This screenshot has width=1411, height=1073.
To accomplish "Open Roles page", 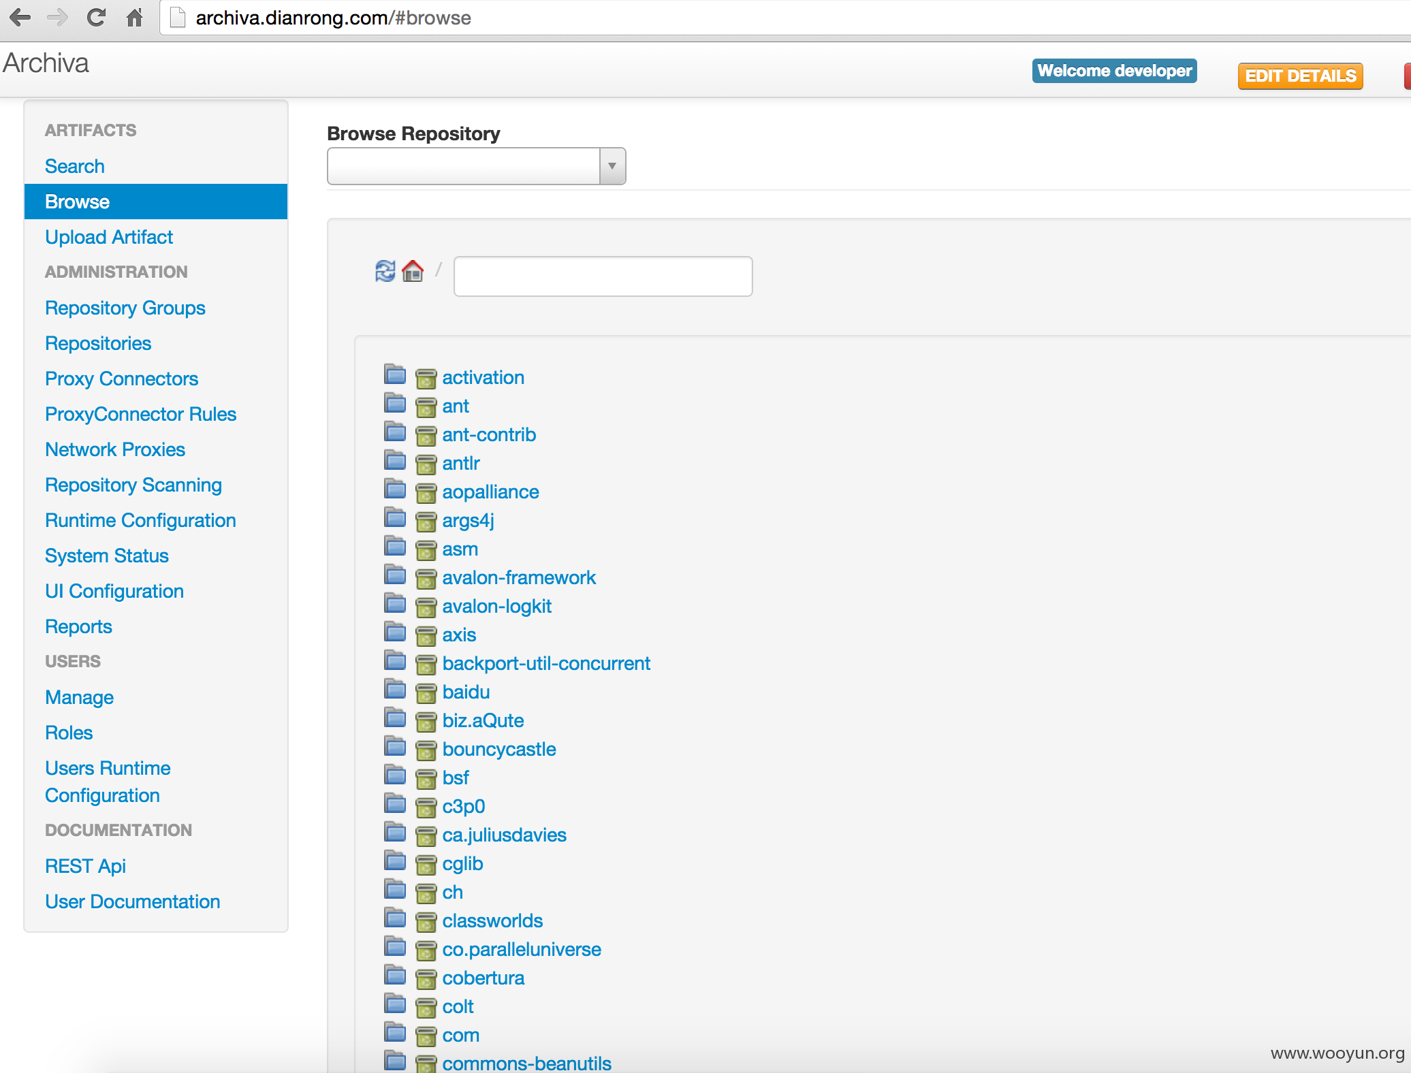I will 69,733.
